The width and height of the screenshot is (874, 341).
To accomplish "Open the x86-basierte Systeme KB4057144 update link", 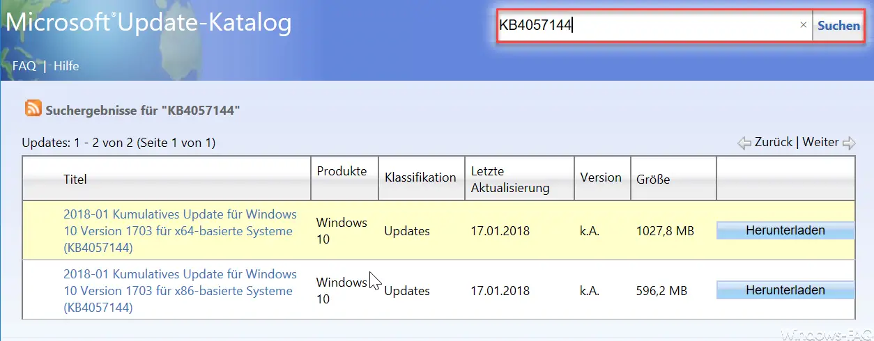I will 180,290.
